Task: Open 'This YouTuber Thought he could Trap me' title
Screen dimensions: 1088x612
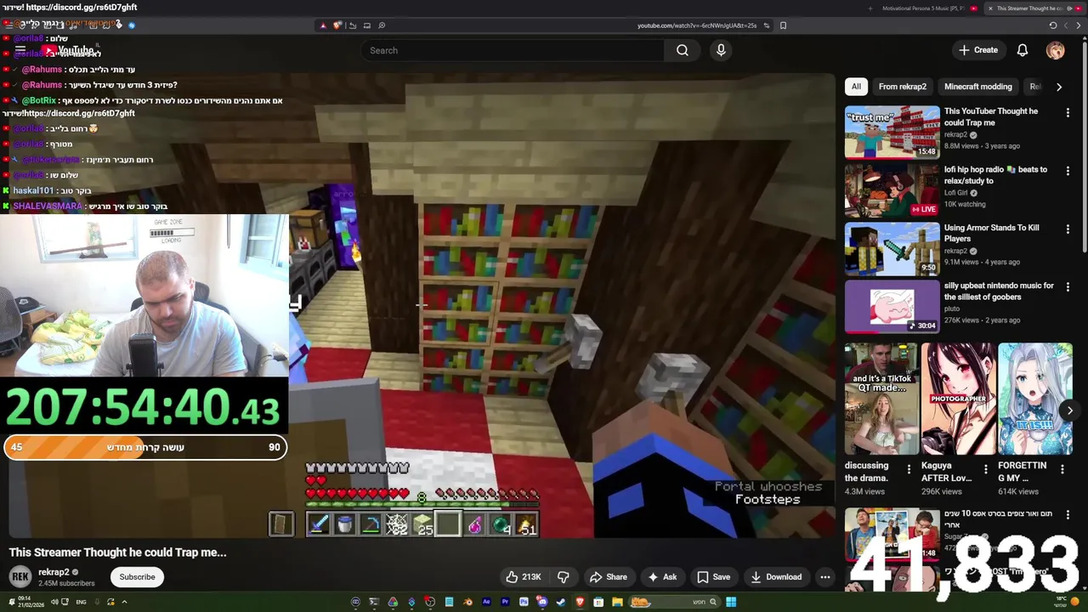Action: pyautogui.click(x=991, y=116)
